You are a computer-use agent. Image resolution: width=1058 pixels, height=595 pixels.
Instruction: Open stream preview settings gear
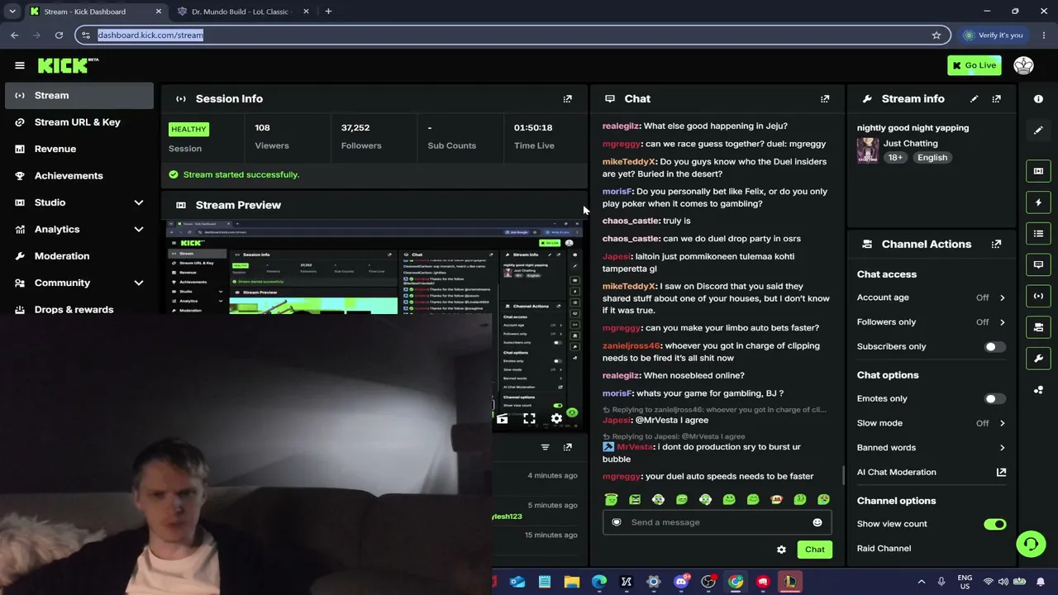point(556,419)
